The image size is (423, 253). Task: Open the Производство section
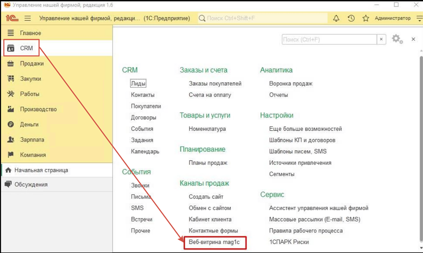[57, 109]
